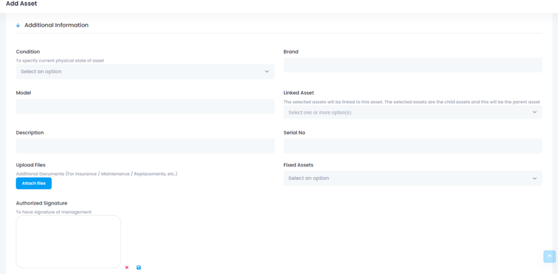Collapse the Additional Information section arrow

click(x=18, y=26)
